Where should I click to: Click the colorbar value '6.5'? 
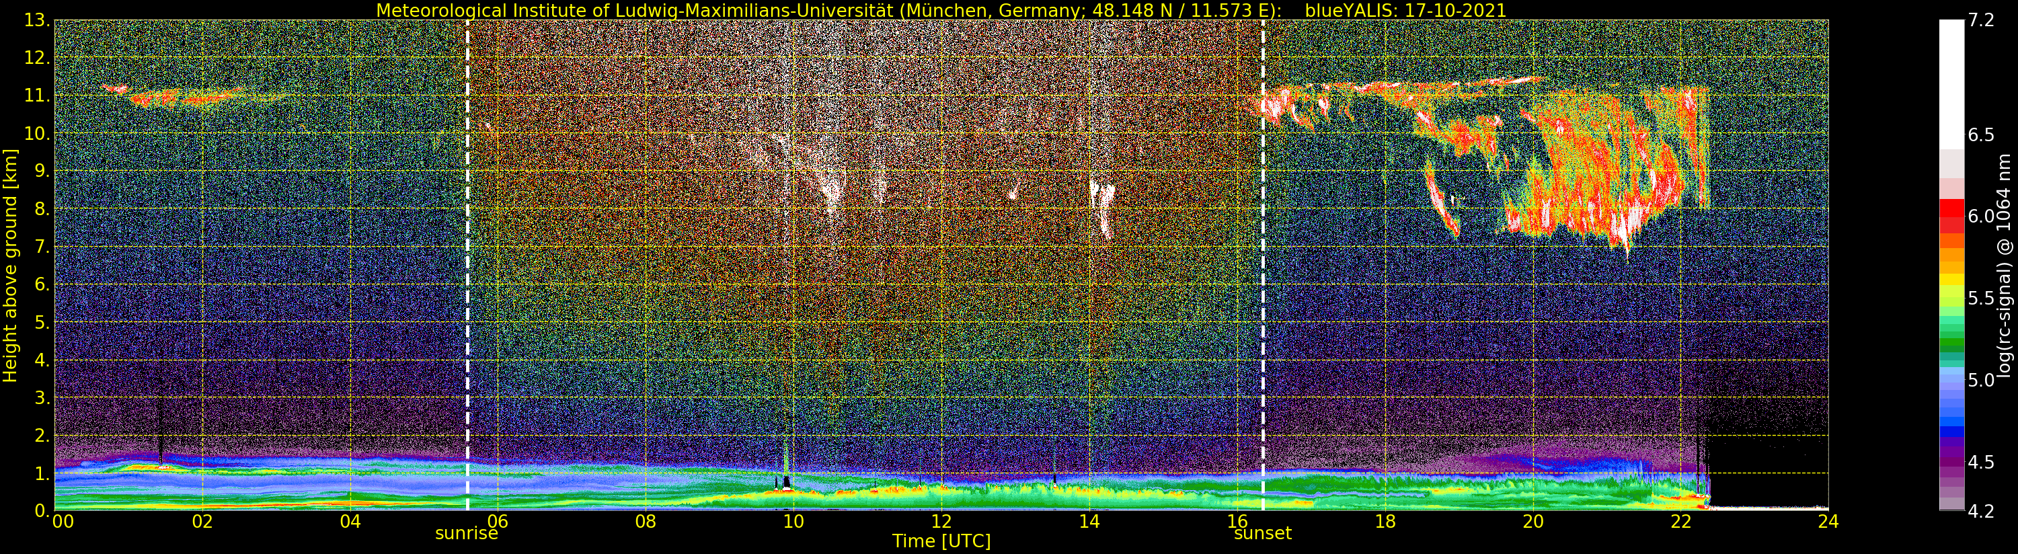(x=1981, y=134)
